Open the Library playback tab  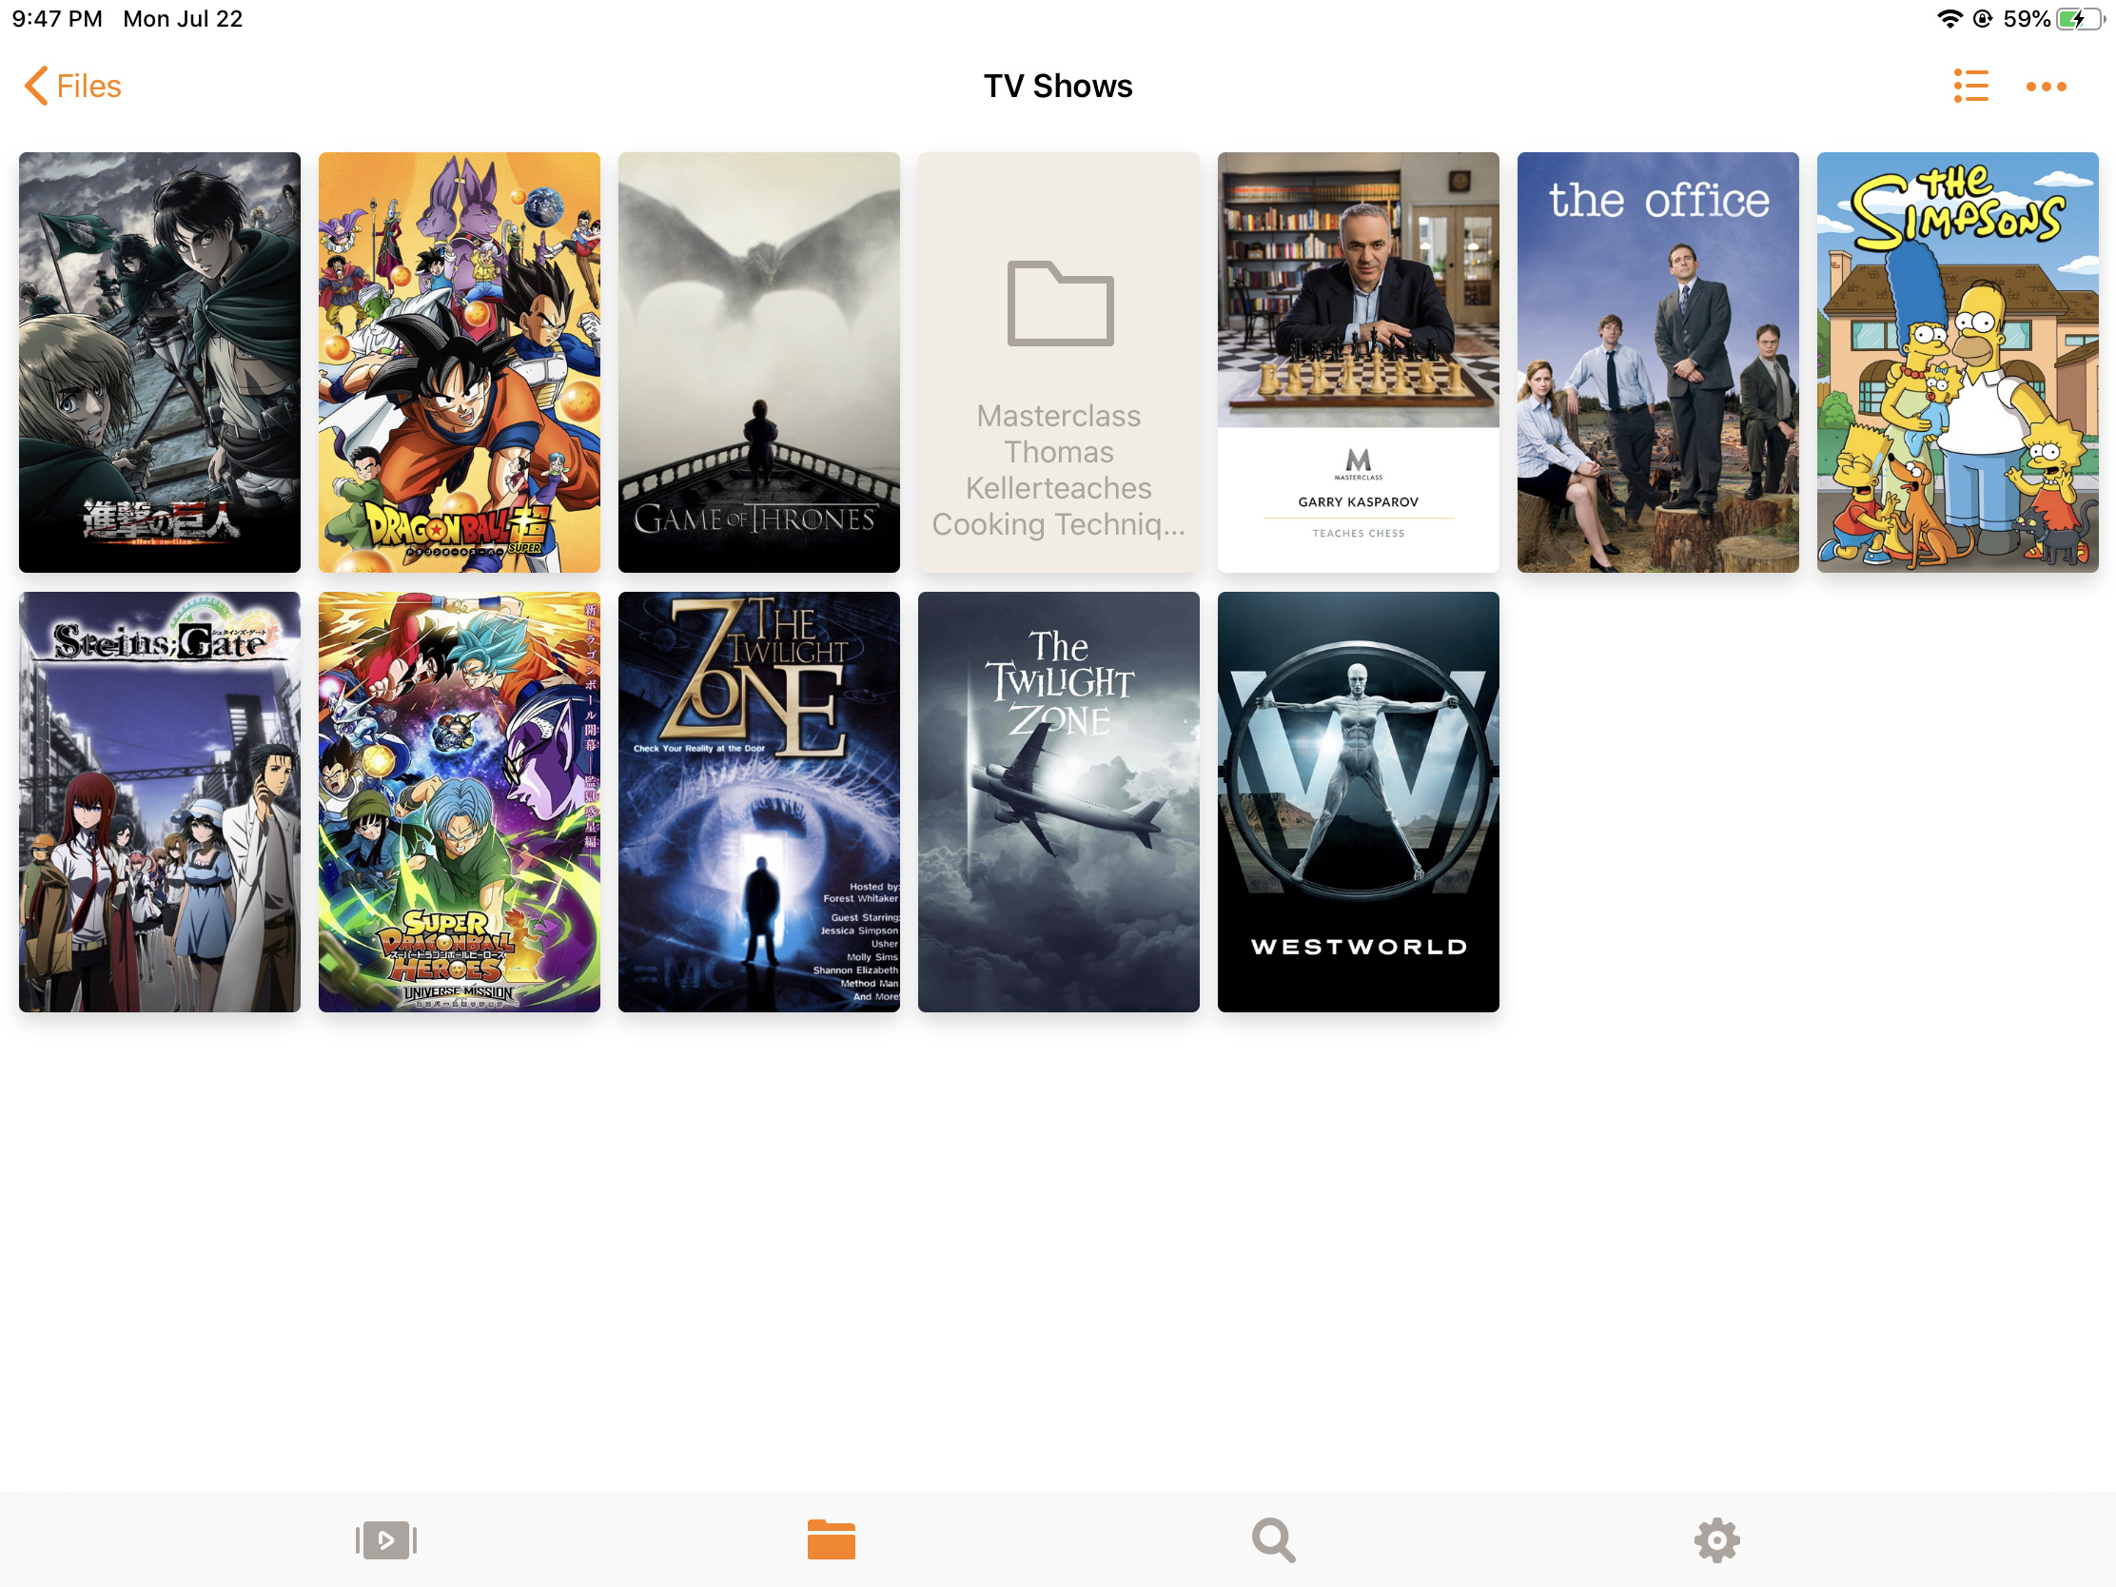click(385, 1540)
